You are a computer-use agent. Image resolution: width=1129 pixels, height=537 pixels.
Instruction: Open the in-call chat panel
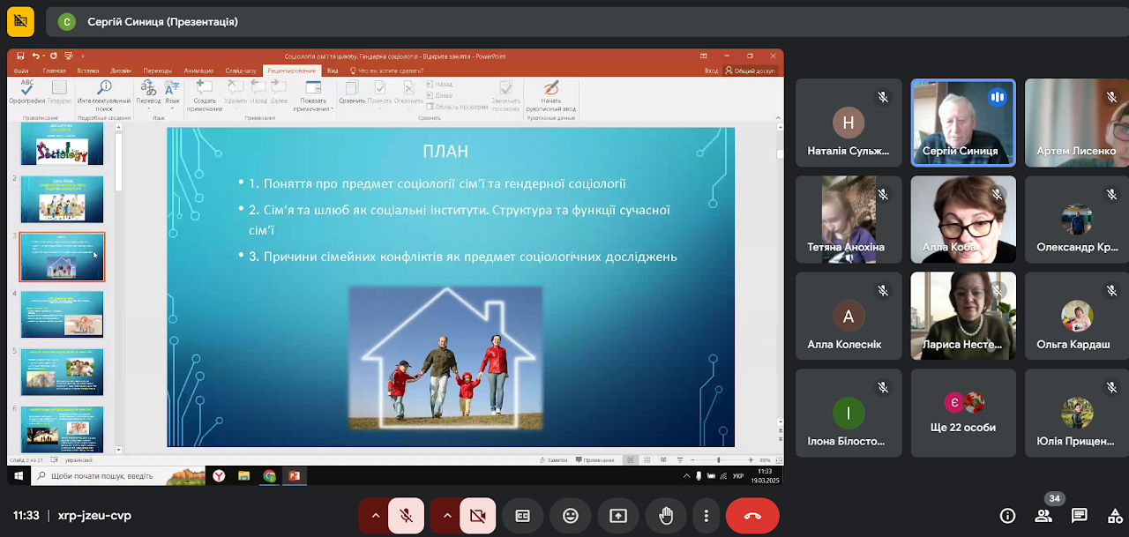click(x=1079, y=516)
